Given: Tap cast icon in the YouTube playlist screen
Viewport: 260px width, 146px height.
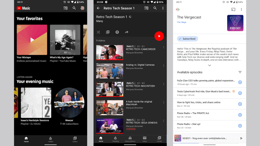Looking at the screenshot, I should click(x=146, y=8).
